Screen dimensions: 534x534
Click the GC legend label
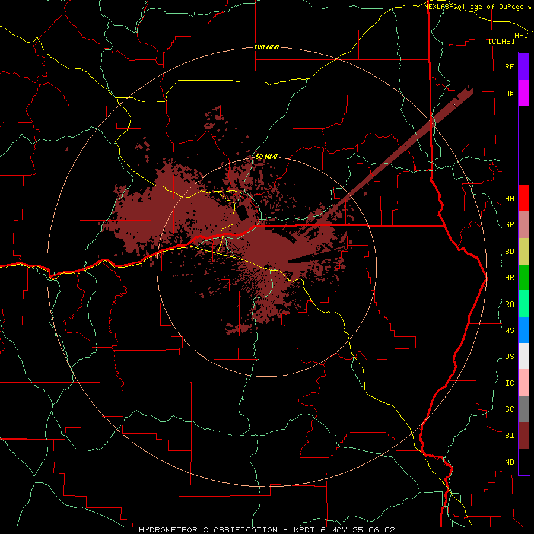click(509, 409)
